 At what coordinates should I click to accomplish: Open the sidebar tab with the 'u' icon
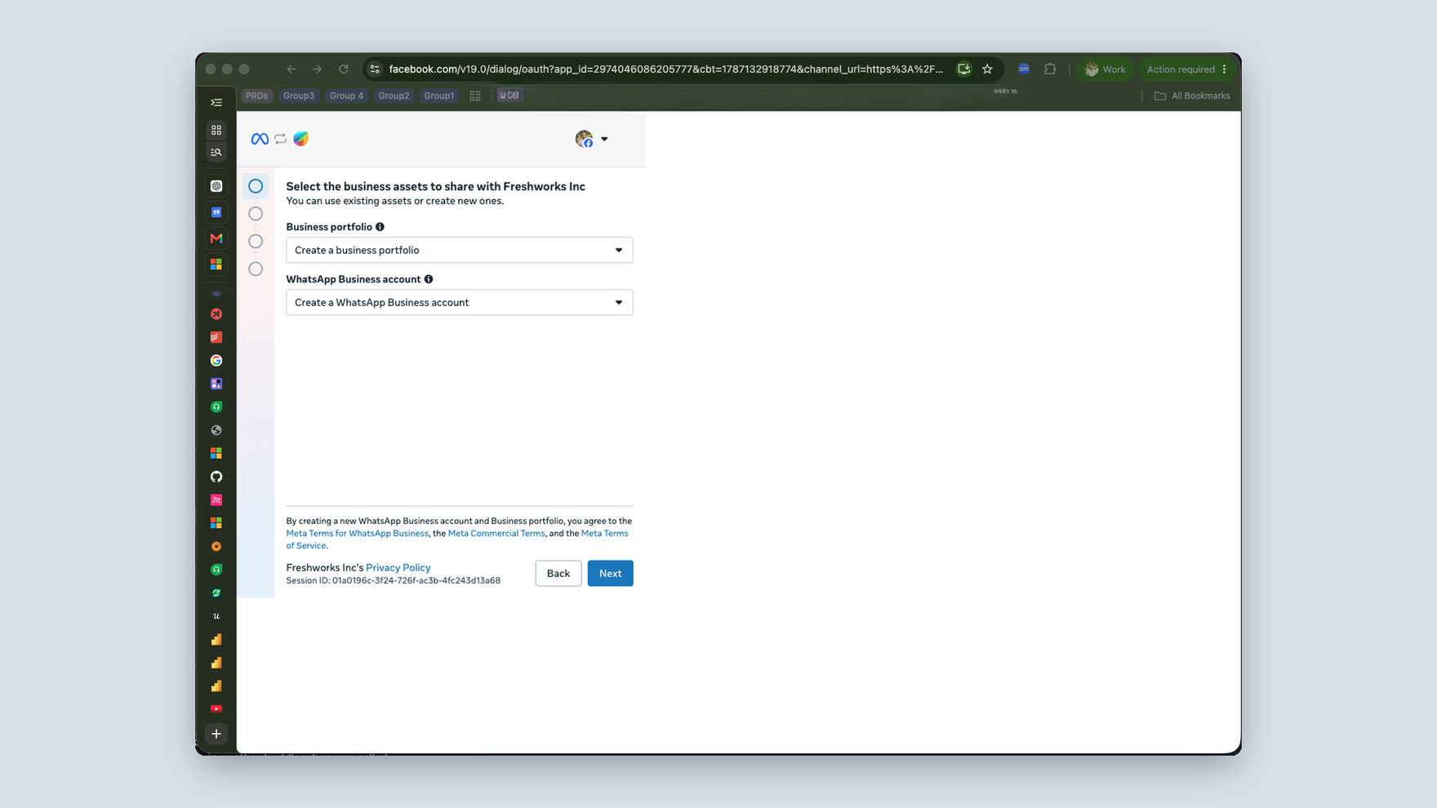tap(216, 616)
